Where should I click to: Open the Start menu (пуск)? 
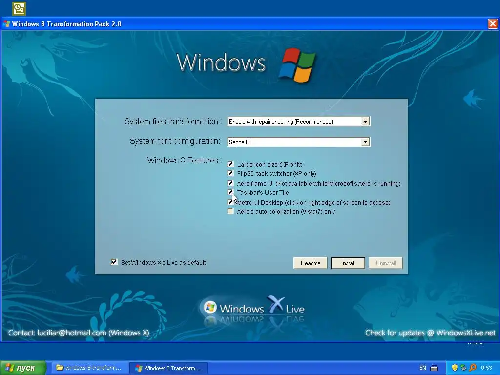click(x=23, y=368)
